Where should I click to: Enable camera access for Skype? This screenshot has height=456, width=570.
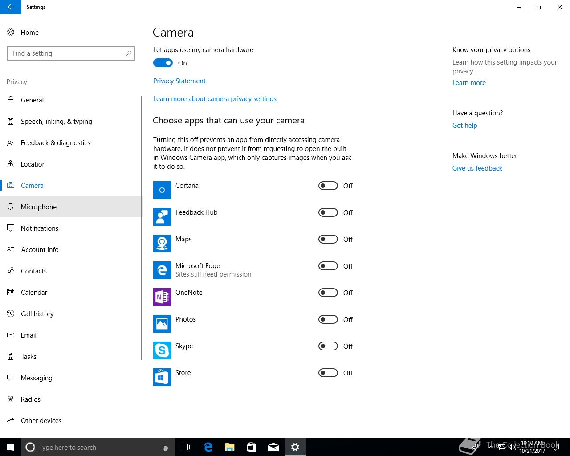point(328,346)
